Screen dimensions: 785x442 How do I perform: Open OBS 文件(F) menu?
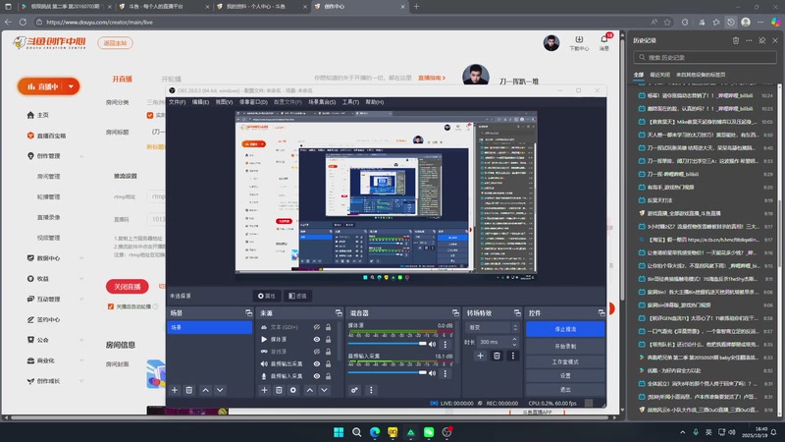click(178, 102)
